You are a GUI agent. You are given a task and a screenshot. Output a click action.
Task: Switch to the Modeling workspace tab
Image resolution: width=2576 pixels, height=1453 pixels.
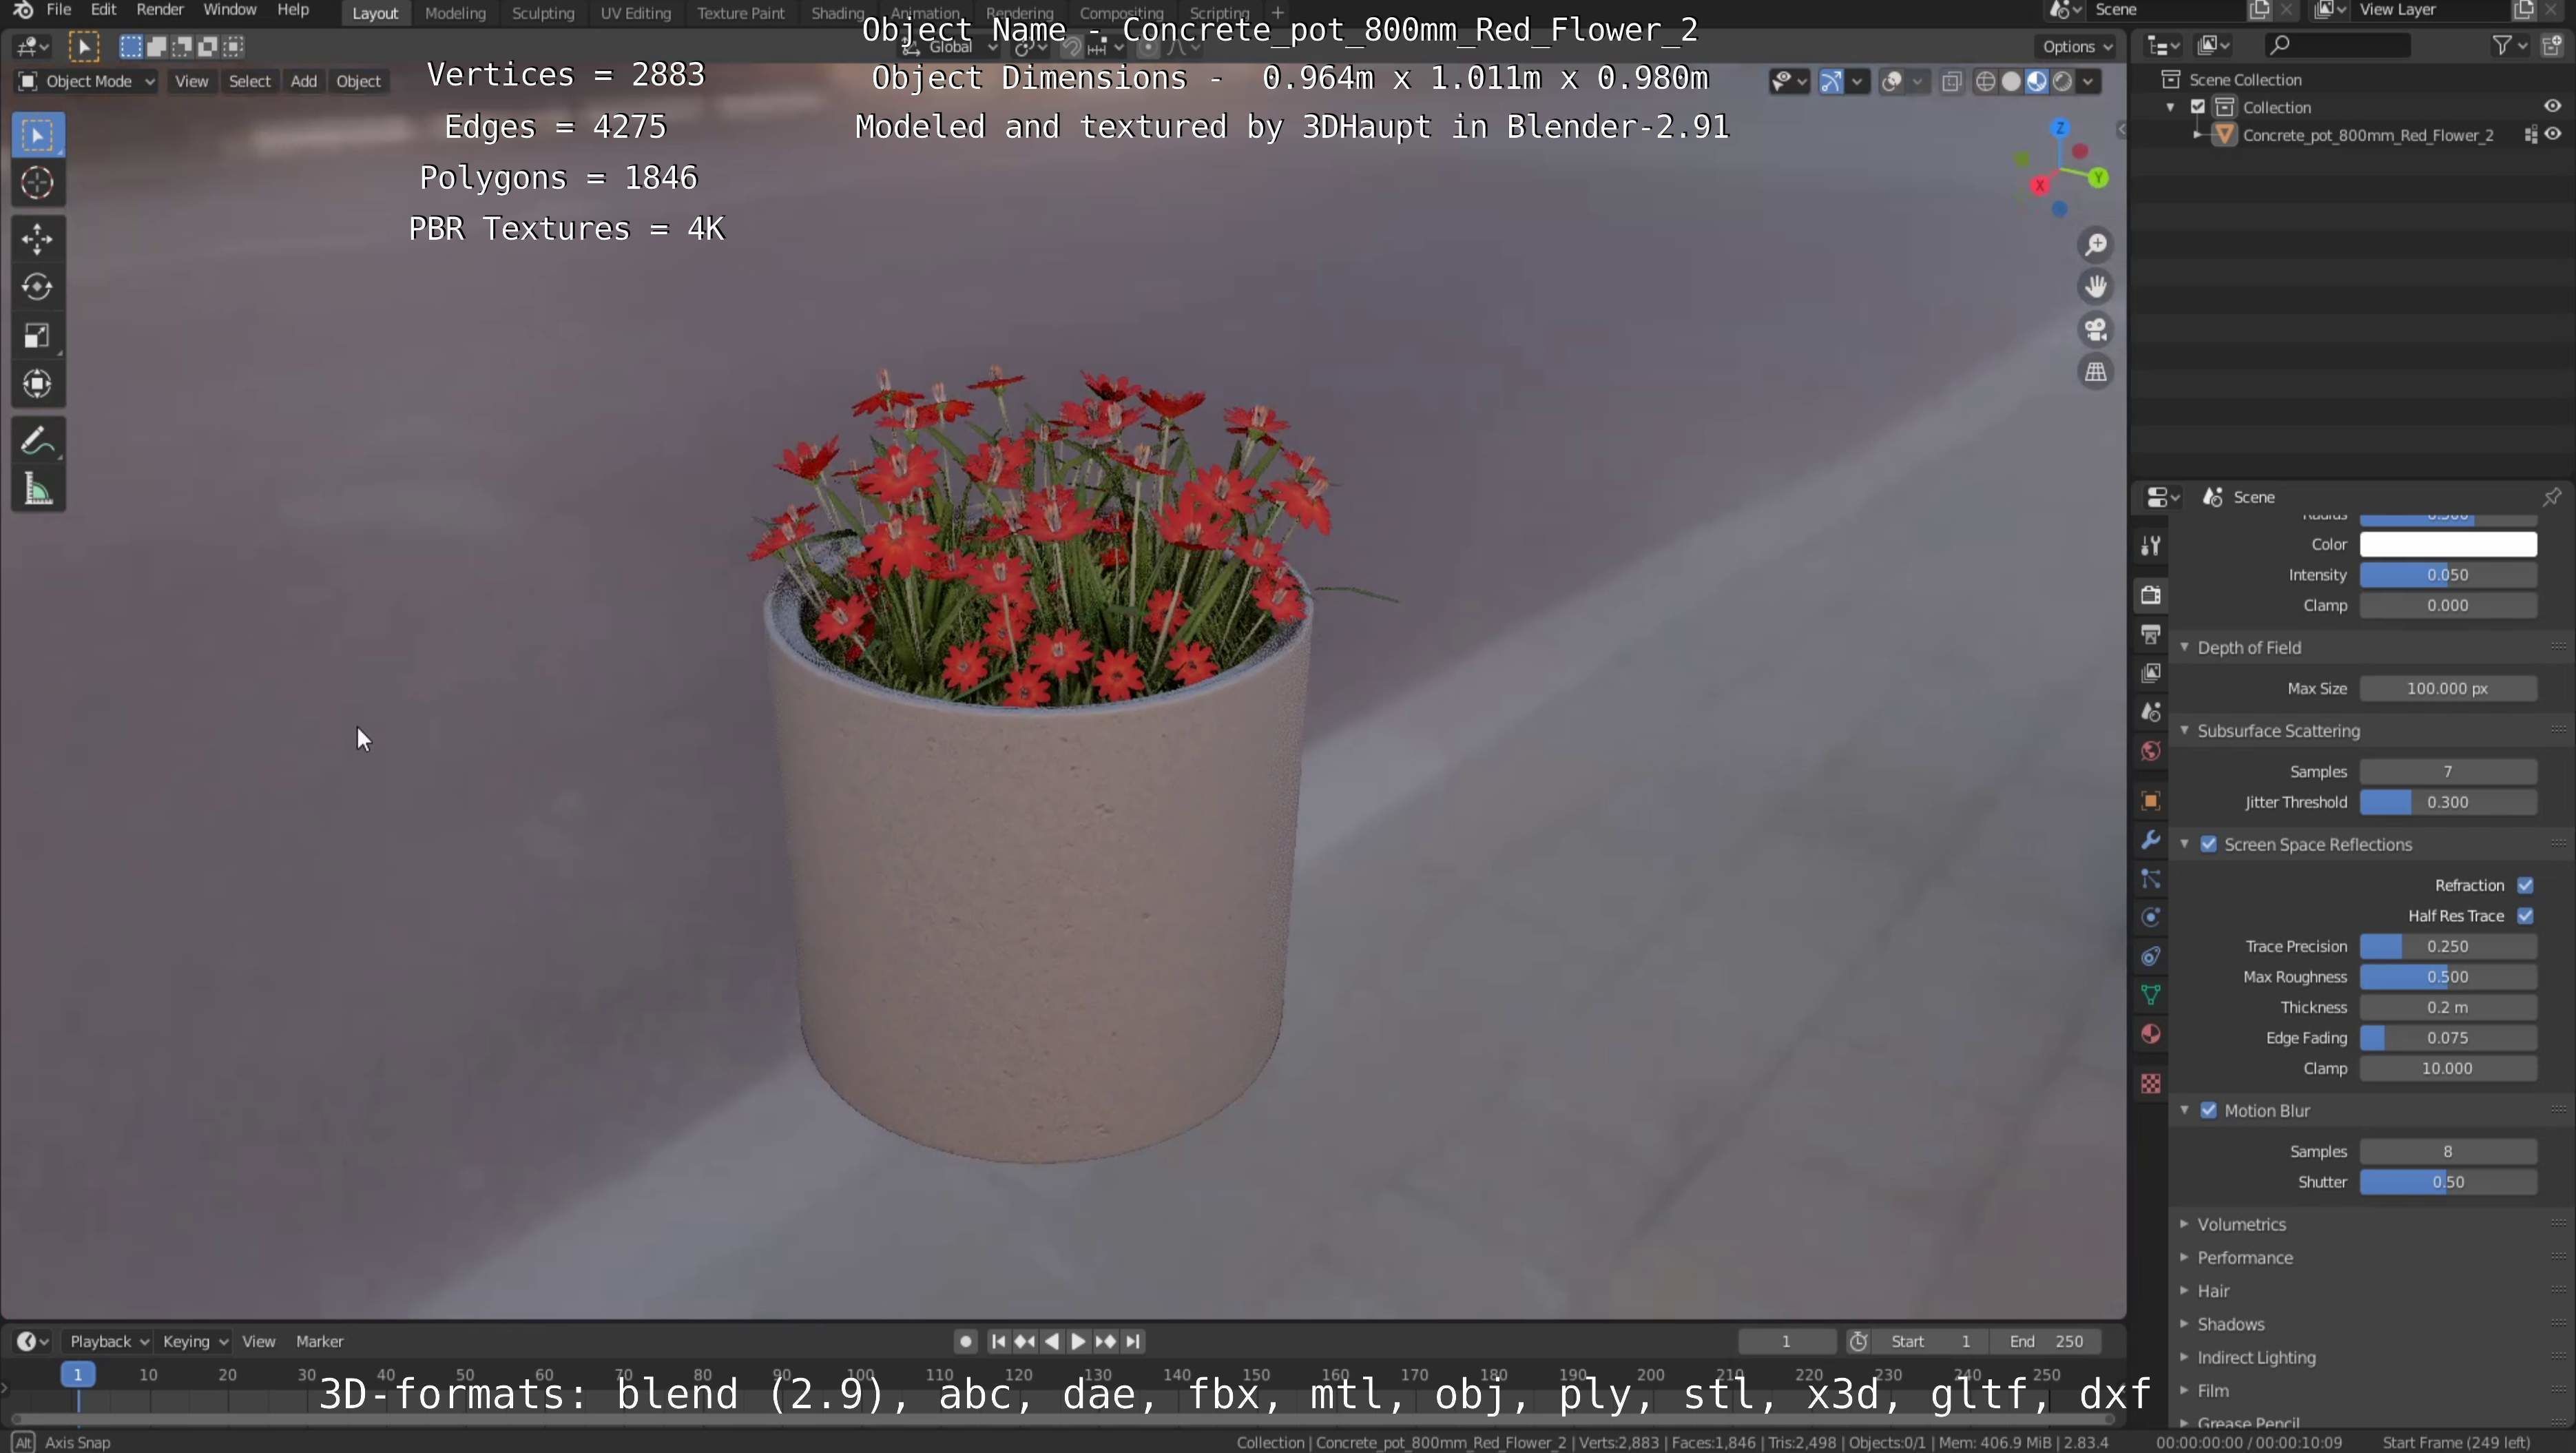coord(455,13)
